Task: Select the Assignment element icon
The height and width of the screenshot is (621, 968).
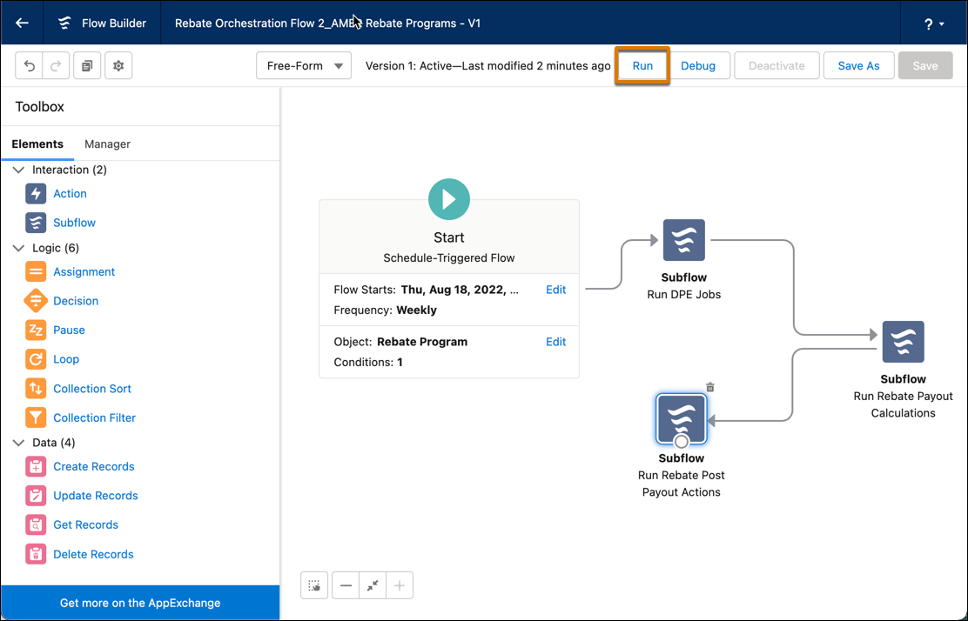Action: tap(36, 272)
